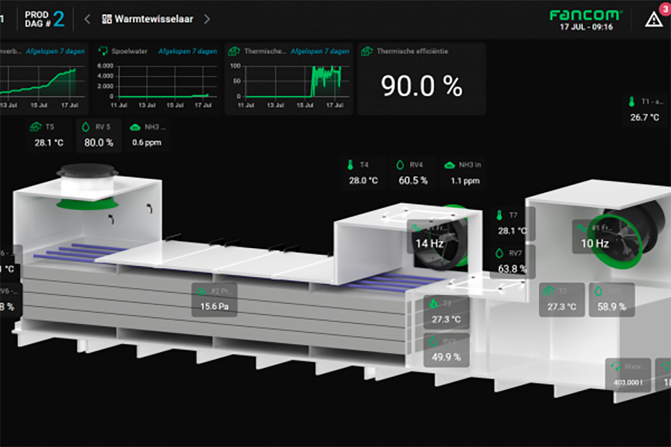Click the 90.0 % thermal efficiency value
The height and width of the screenshot is (447, 671).
click(x=421, y=86)
